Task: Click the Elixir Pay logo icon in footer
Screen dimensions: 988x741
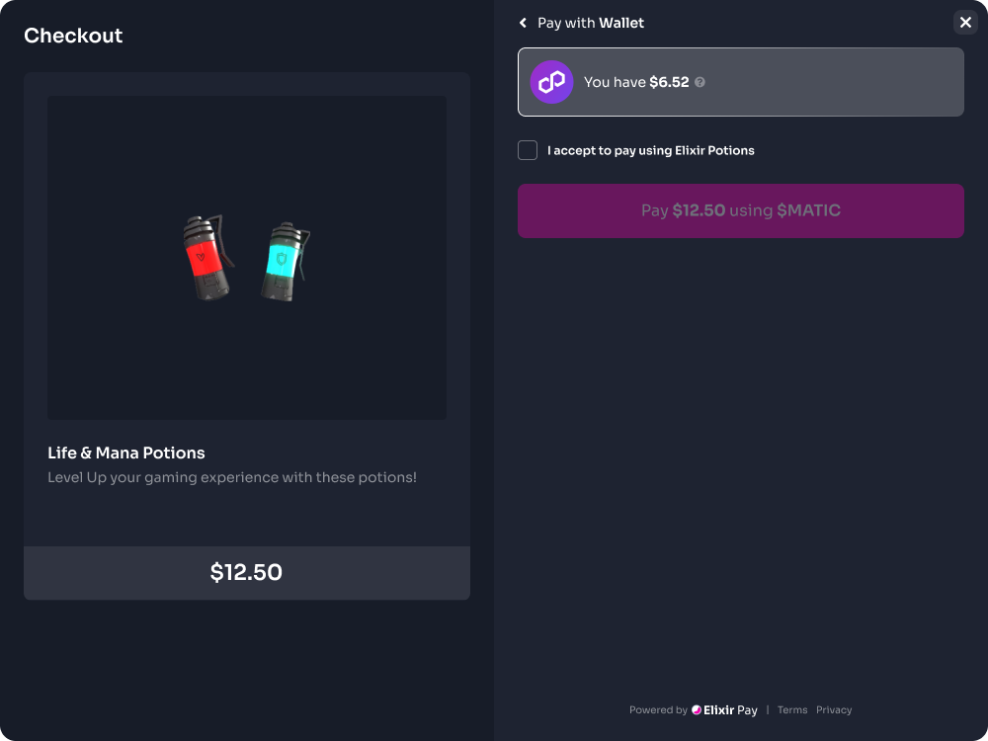Action: point(697,710)
